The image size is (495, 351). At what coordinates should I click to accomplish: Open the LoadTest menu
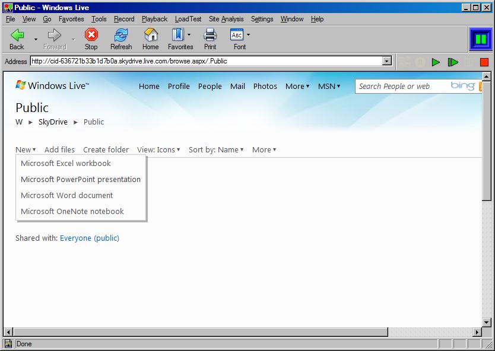tap(188, 19)
